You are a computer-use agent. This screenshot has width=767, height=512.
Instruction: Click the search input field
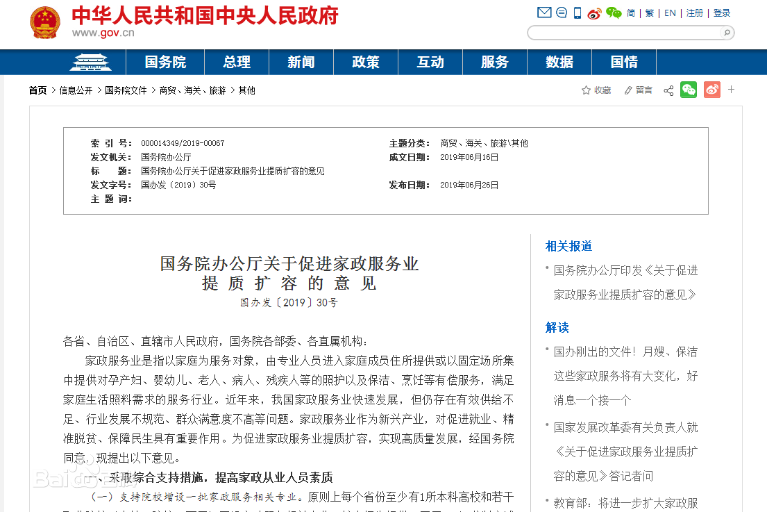point(623,33)
